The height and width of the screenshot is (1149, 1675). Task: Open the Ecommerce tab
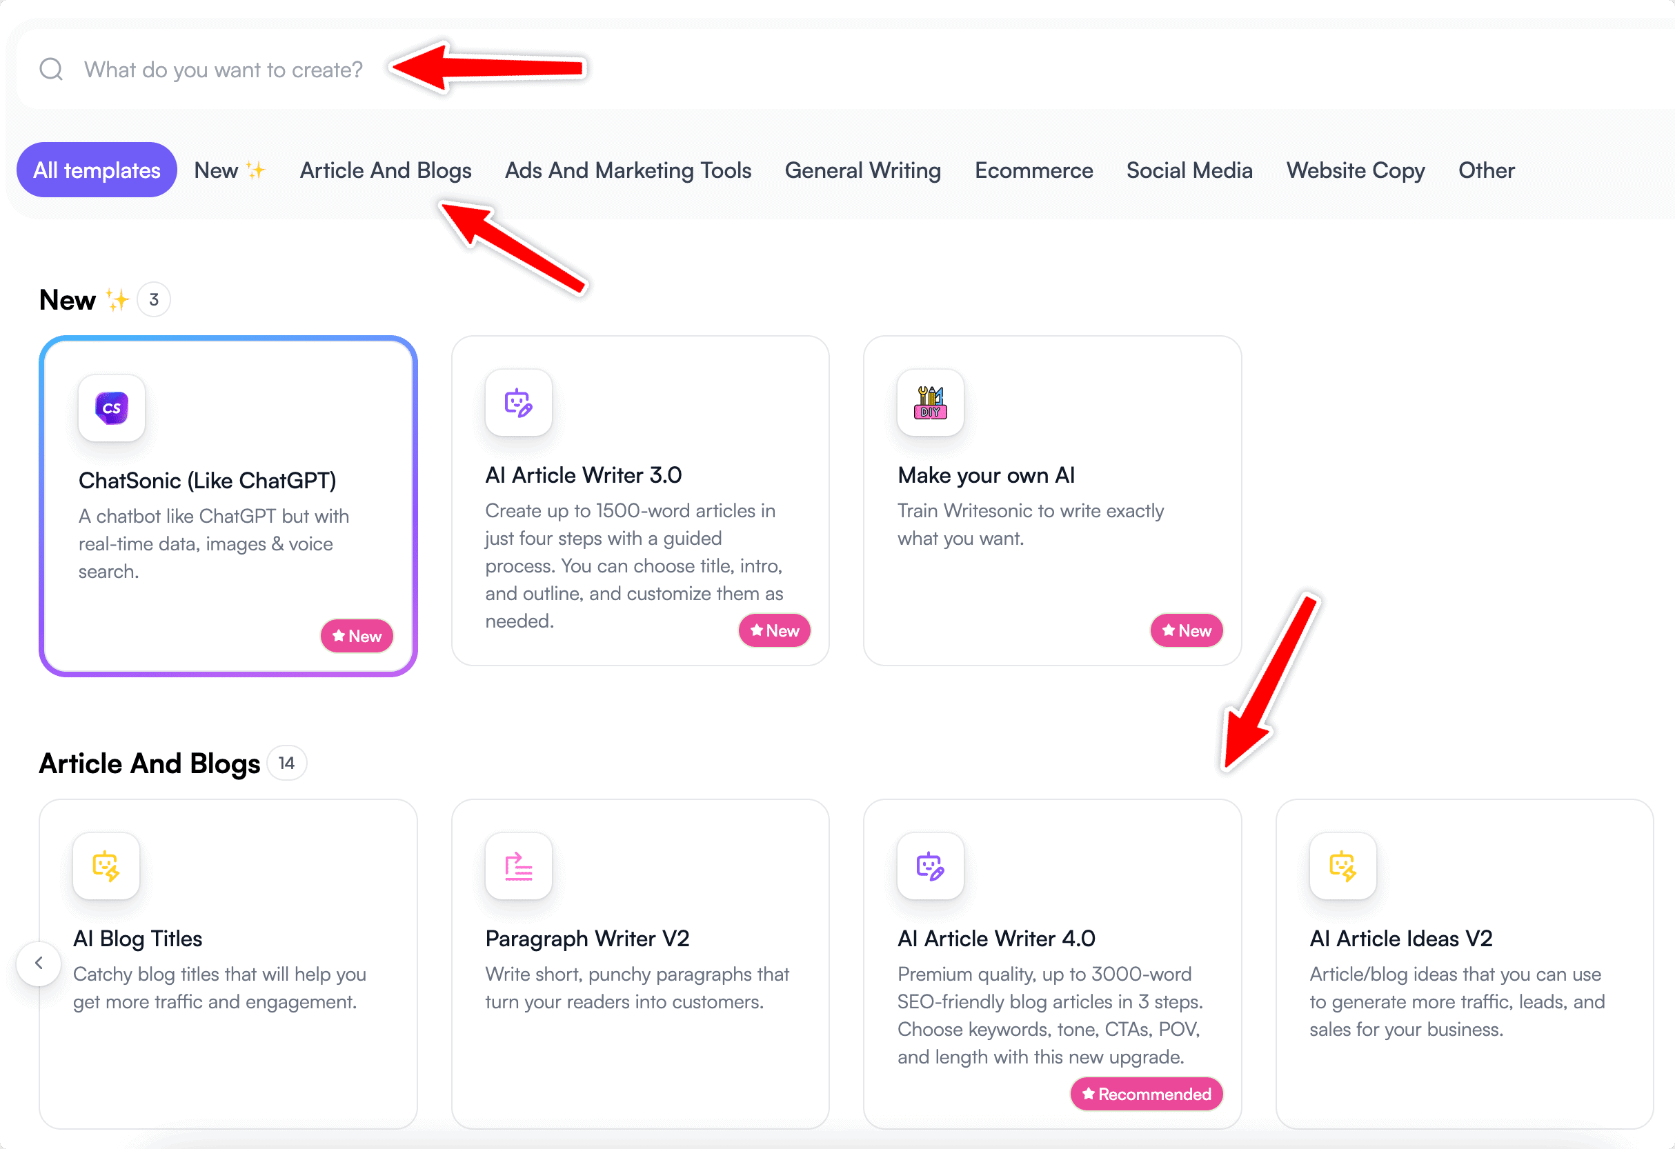pyautogui.click(x=1033, y=170)
